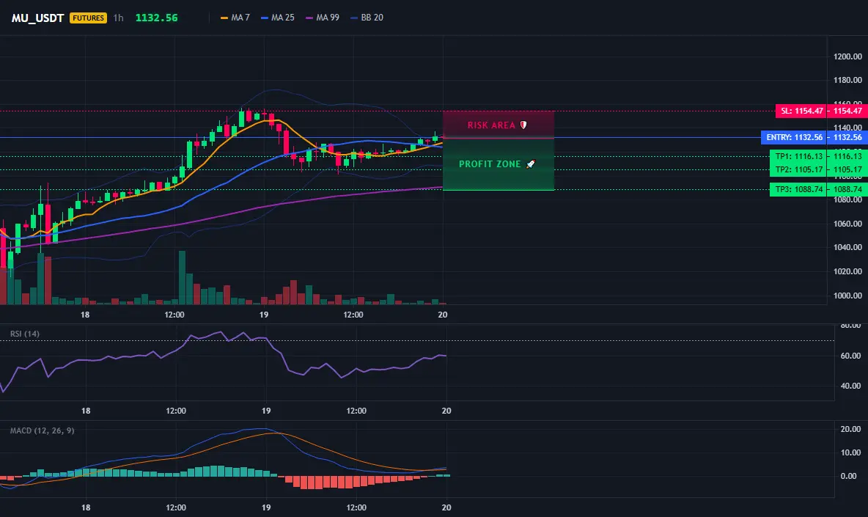Screen dimensions: 868x517
Task: Click the FUTURES badge
Action: click(88, 18)
